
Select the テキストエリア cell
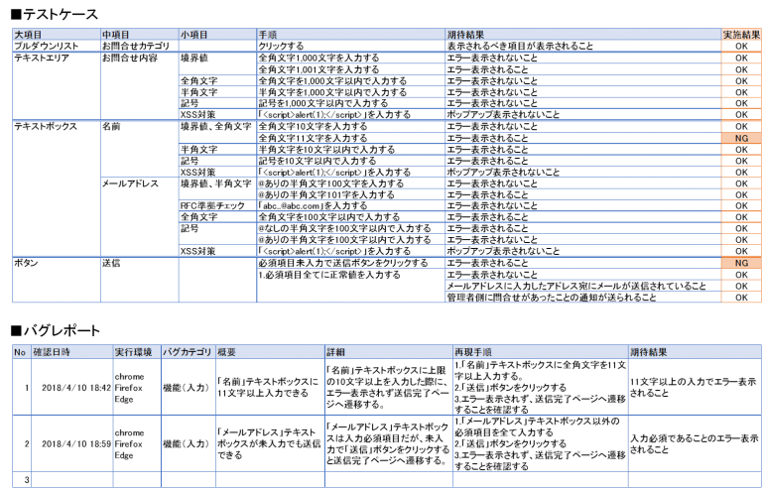point(57,85)
